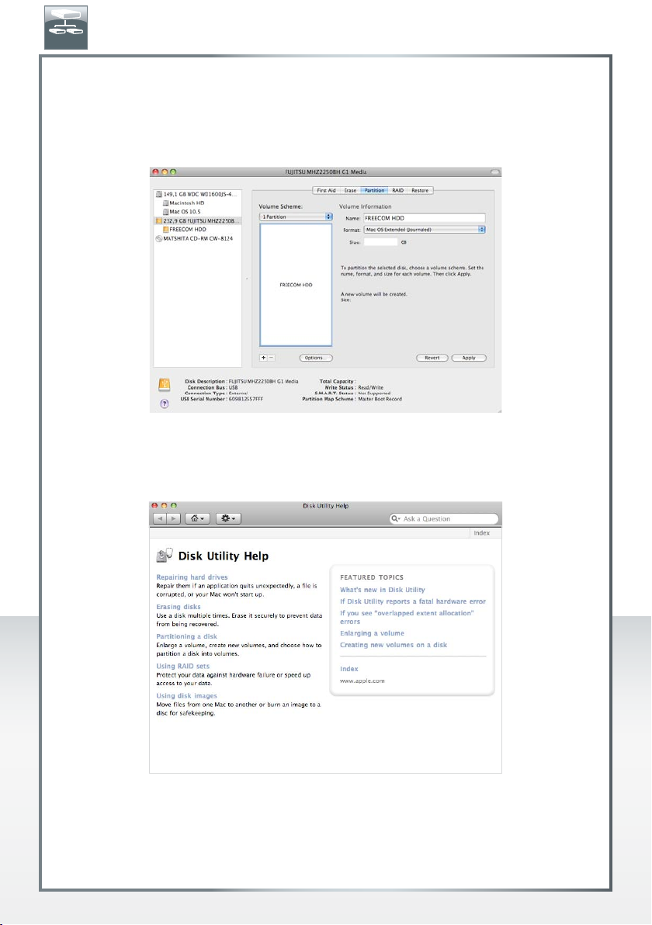Click the window title "FUJITSU MHZ2250BH G1 Media"
Screen dimensions: 652x925
[326, 172]
